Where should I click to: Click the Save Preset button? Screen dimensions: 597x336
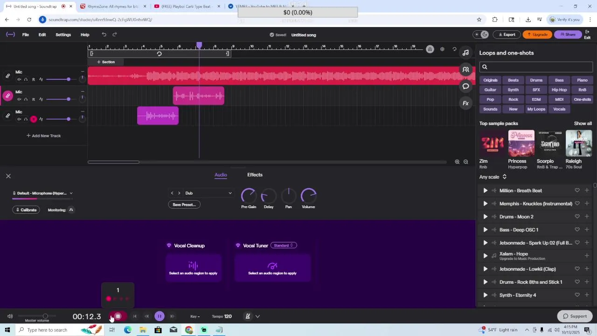tap(184, 204)
